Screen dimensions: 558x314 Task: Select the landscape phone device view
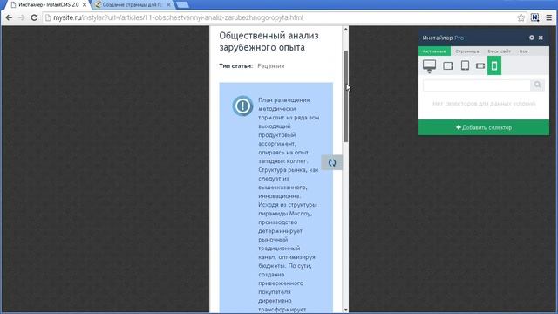[x=480, y=65]
